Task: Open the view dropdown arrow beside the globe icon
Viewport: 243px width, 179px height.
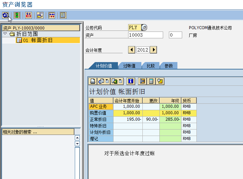Action: [x=107, y=81]
